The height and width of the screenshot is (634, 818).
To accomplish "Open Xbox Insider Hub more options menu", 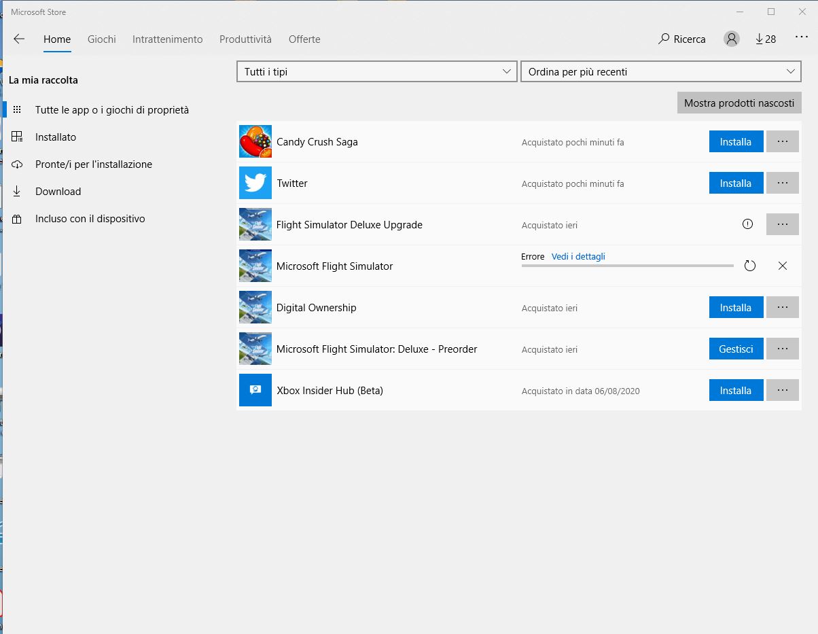I will pos(783,390).
